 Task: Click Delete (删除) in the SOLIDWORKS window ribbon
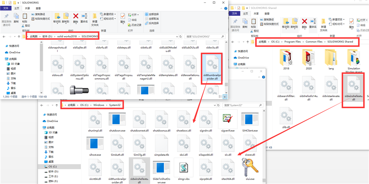[75, 18]
